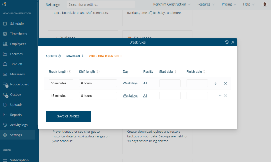
Task: Delete the 30 minutes break rule
Action: (x=225, y=83)
